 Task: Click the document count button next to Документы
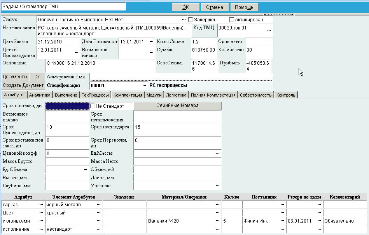[37, 77]
